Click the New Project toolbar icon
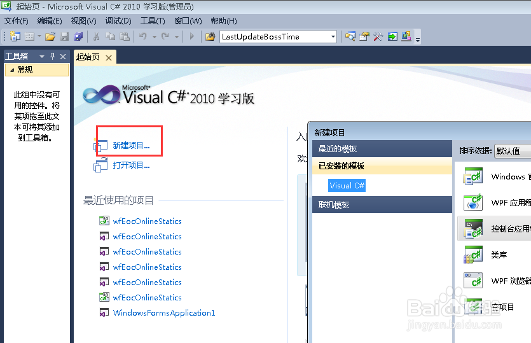Viewport: 531px width, 343px height. [x=15, y=36]
